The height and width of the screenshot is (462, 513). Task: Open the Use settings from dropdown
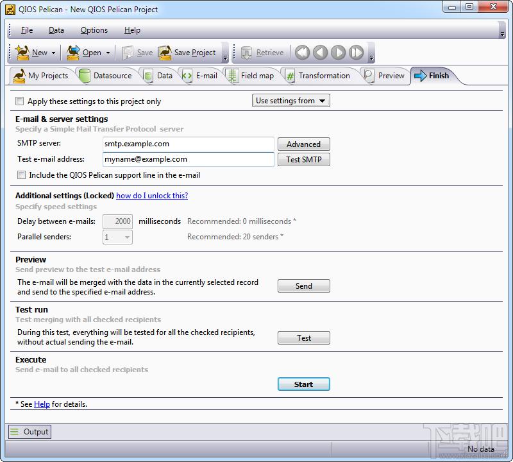(x=291, y=101)
